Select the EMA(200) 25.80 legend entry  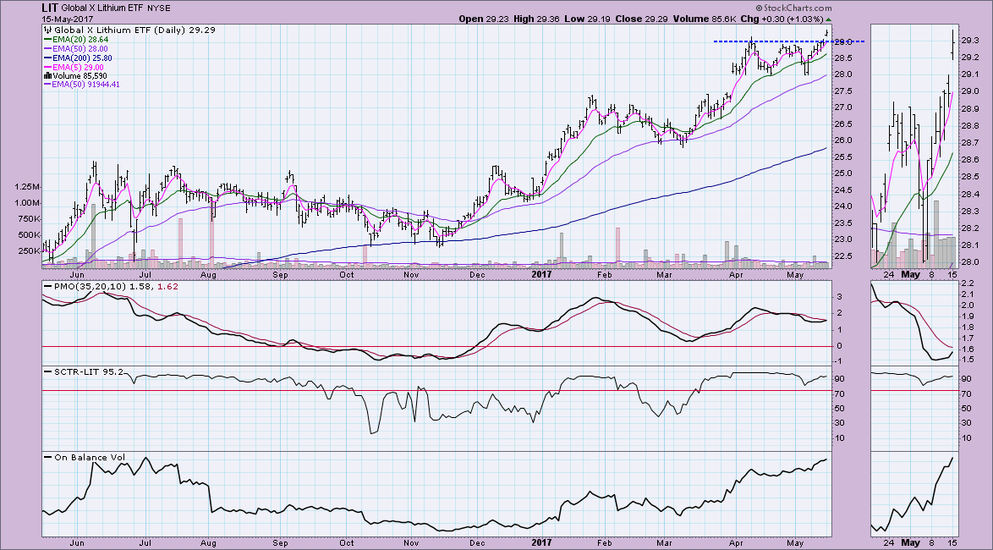click(81, 58)
